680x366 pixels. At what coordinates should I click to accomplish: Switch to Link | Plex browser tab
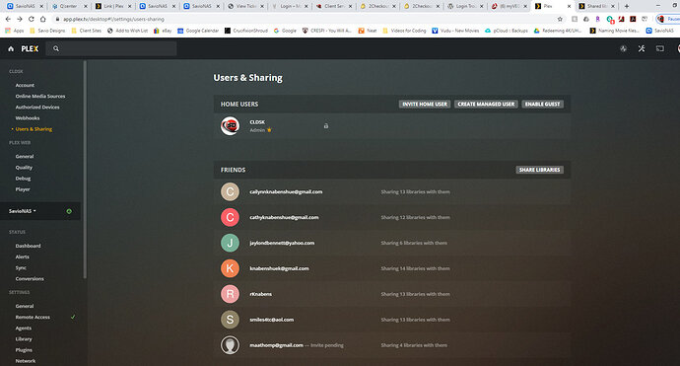(x=112, y=6)
